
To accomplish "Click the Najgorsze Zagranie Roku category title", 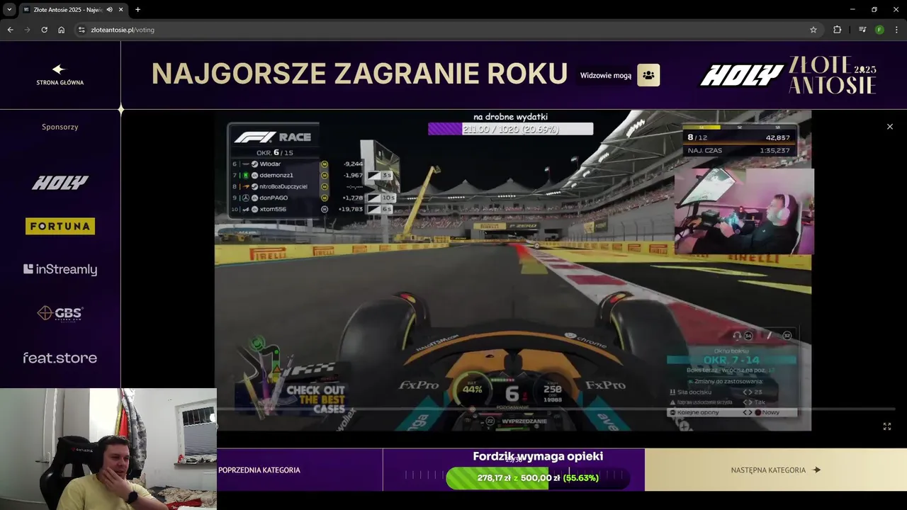I will 359,74.
